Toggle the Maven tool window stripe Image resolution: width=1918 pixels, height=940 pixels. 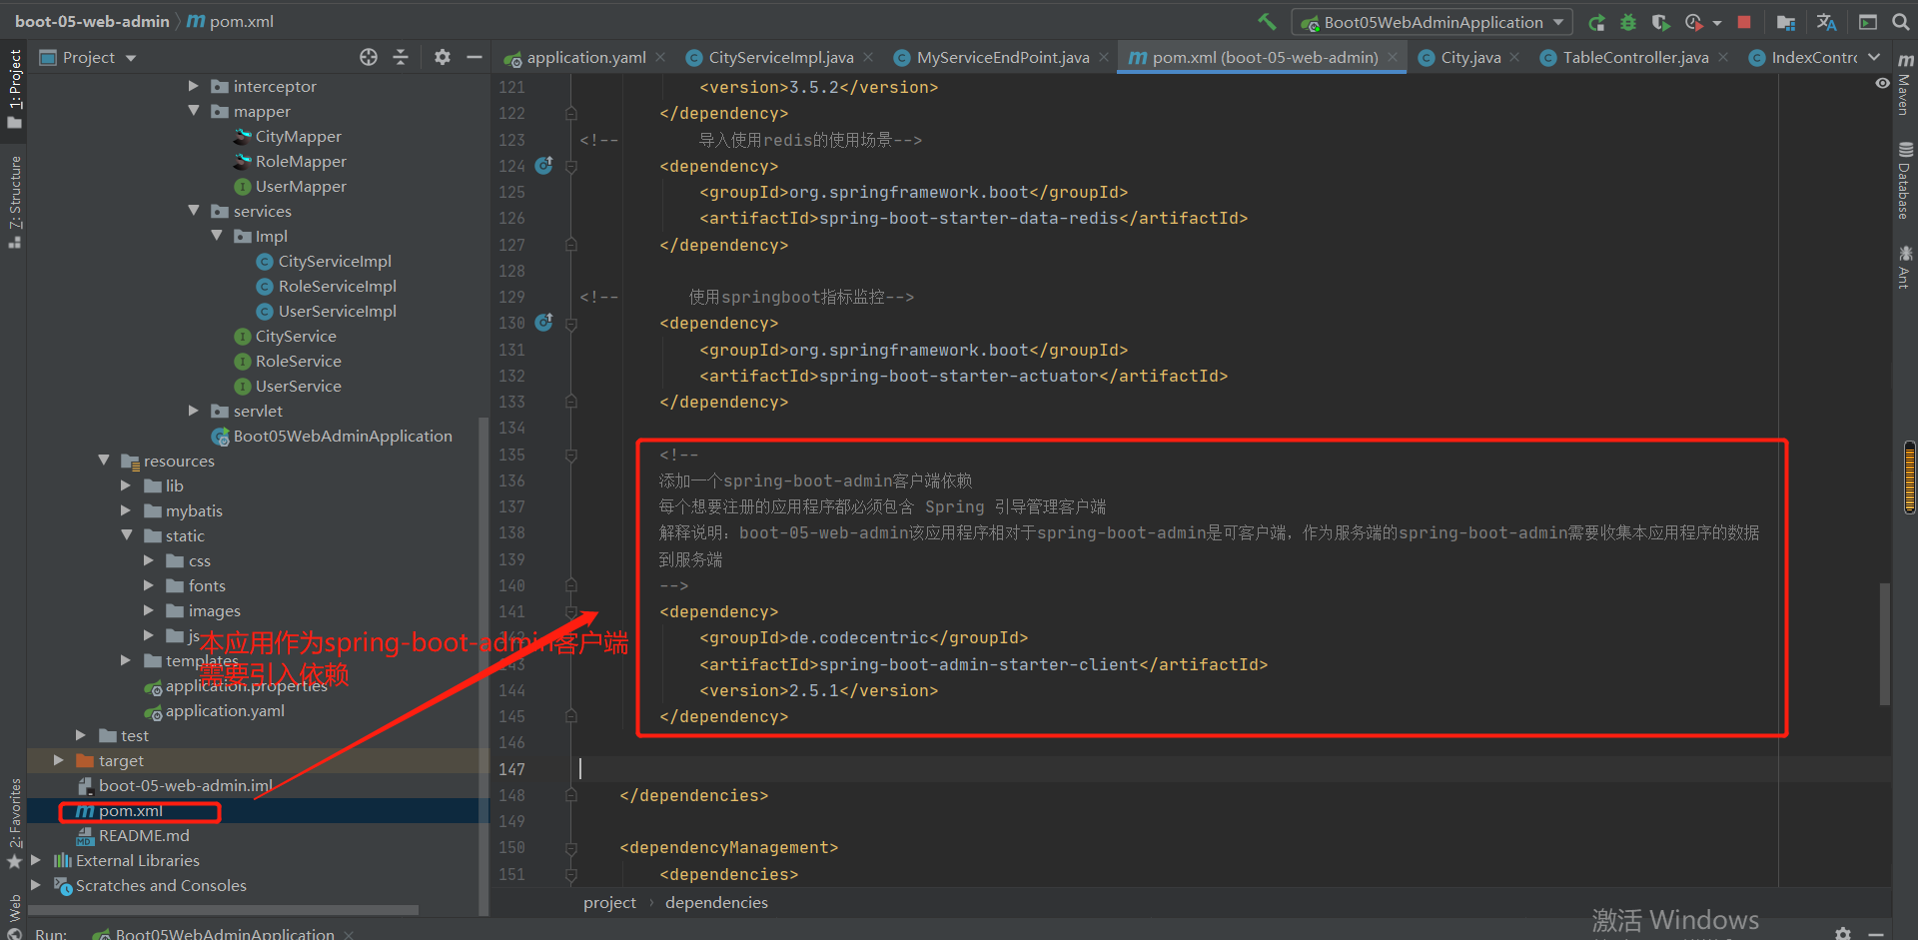[x=1904, y=86]
